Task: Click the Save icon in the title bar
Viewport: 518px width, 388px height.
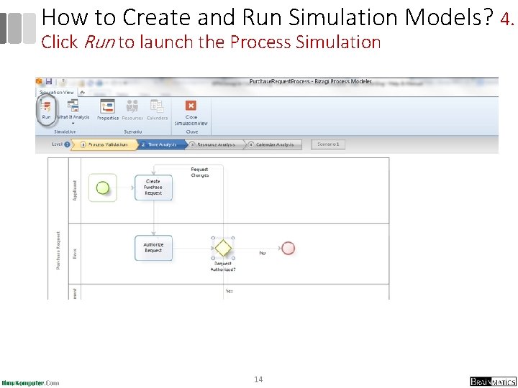Action: click(x=49, y=81)
